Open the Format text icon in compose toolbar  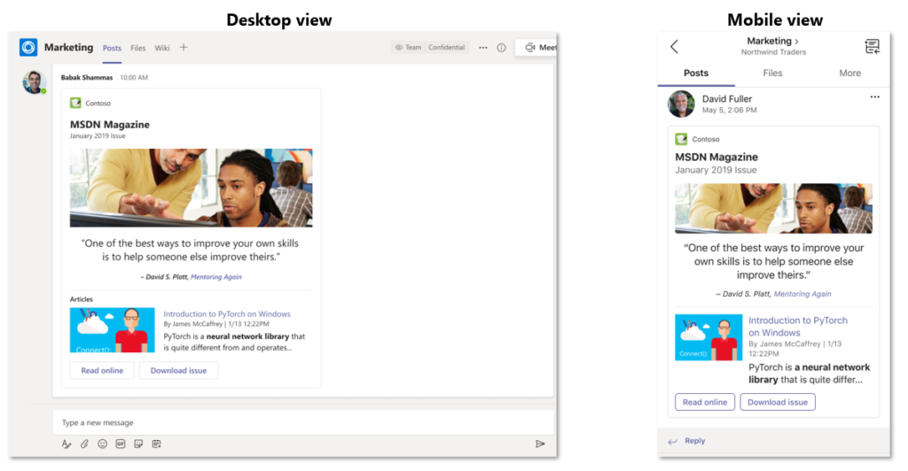tap(67, 444)
